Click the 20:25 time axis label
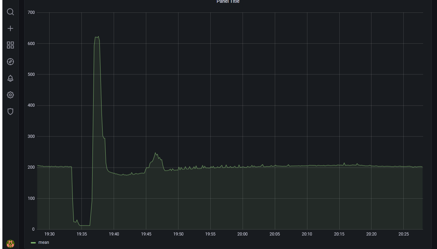The image size is (437, 249). pos(403,234)
